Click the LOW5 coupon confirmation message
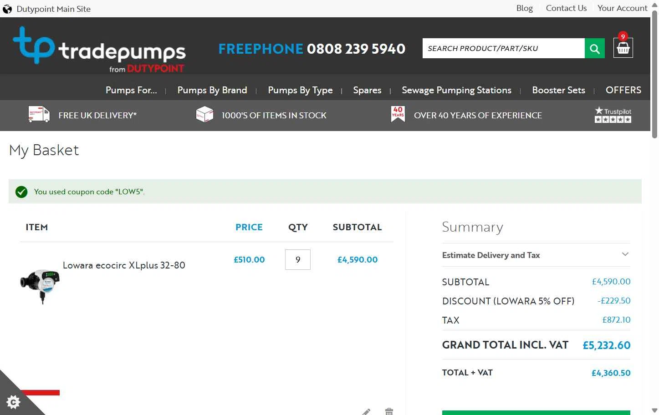The image size is (659, 415). [x=89, y=192]
